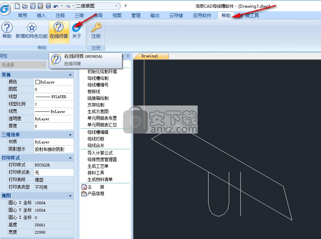
Task: Collapse the 常规 properties section
Action: (70, 75)
